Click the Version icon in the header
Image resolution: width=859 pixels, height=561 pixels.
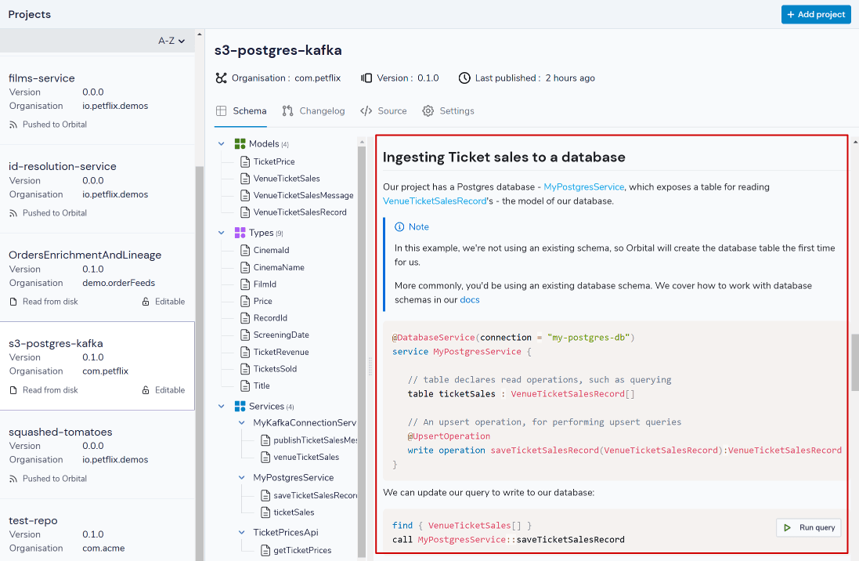(x=366, y=78)
